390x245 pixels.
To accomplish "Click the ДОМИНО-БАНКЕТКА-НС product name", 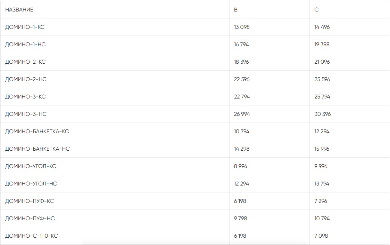I will (38, 149).
